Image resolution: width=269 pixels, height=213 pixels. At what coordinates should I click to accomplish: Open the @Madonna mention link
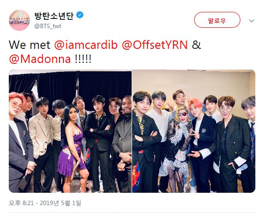click(40, 59)
